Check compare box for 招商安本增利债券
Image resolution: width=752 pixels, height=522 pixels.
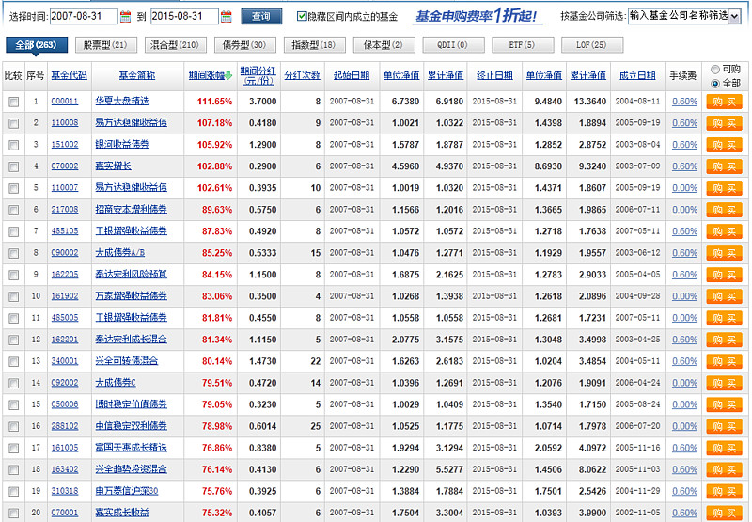tap(14, 210)
